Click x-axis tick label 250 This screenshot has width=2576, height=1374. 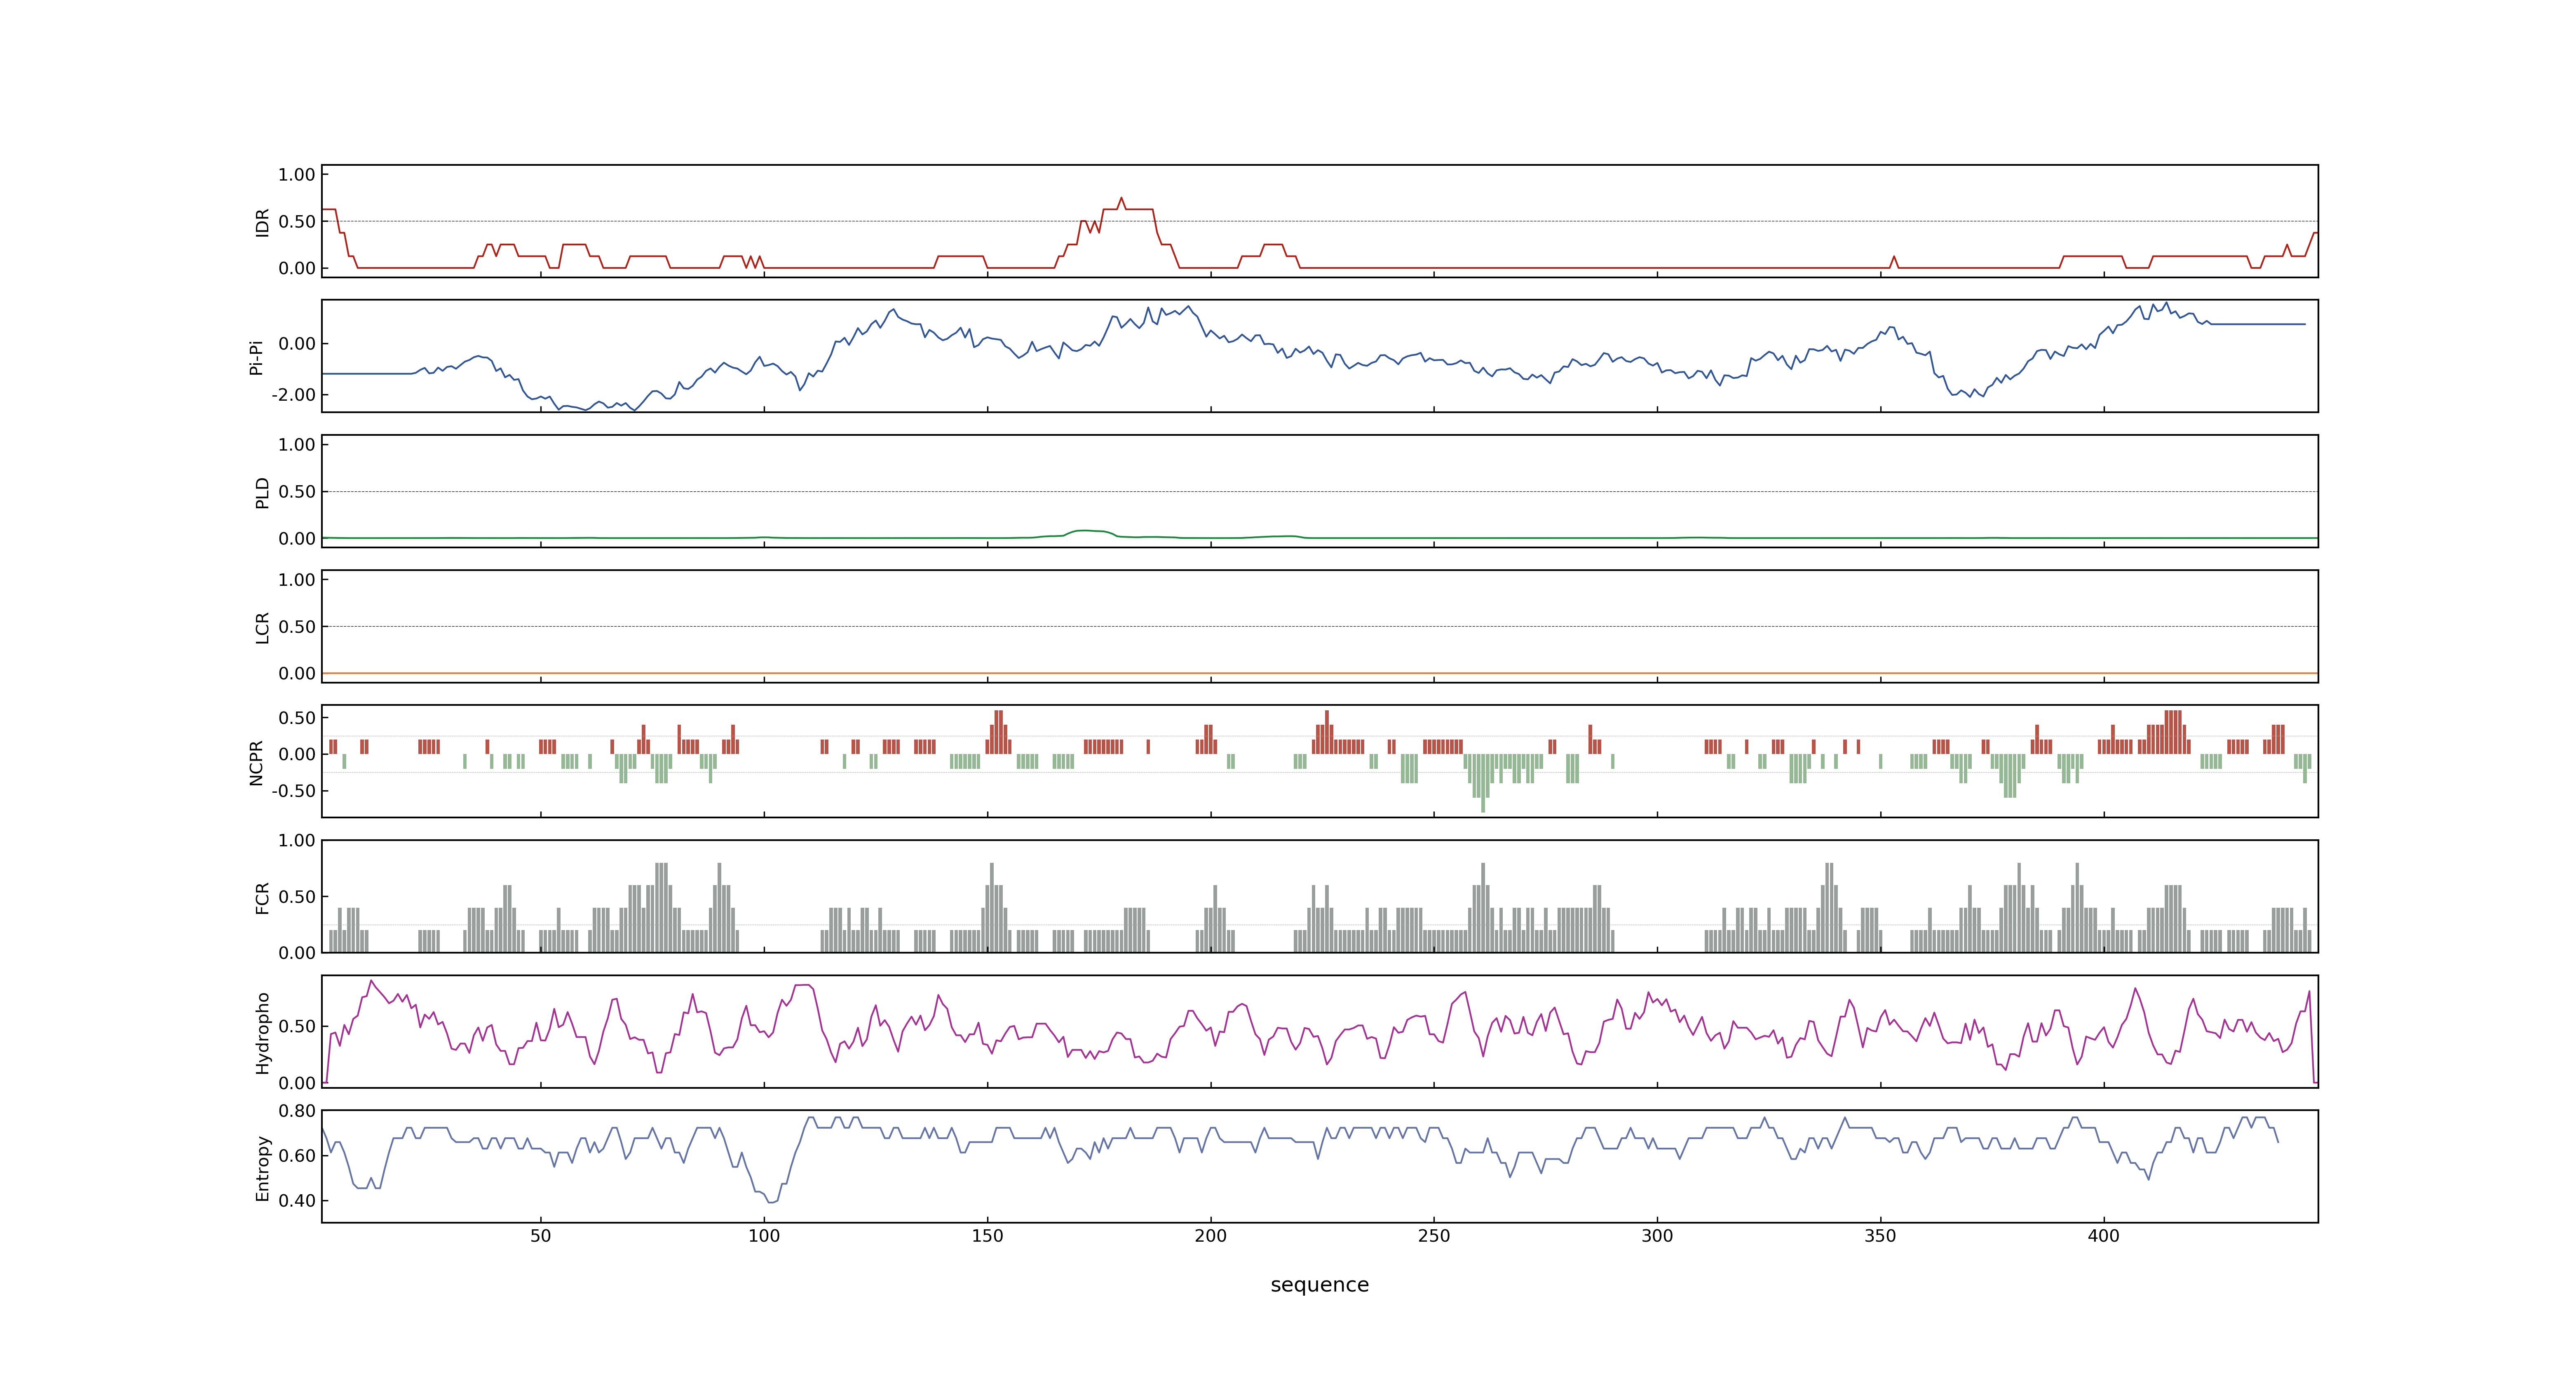tap(1433, 1235)
